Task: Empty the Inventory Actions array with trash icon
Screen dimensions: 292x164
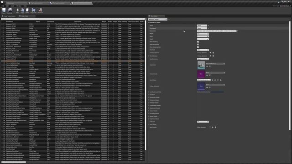Action: [213, 53]
